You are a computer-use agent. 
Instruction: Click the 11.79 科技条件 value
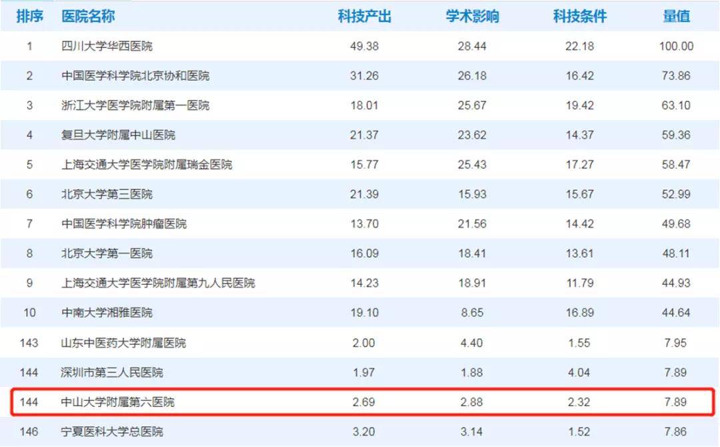tap(579, 283)
